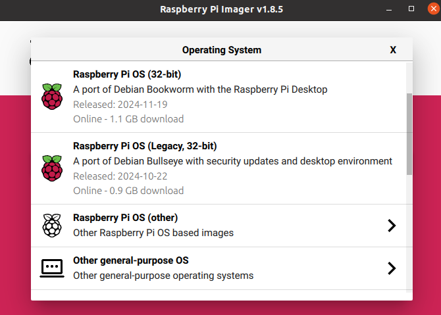Choose the Debian Bullseye description line
441x315 pixels.
pos(232,161)
